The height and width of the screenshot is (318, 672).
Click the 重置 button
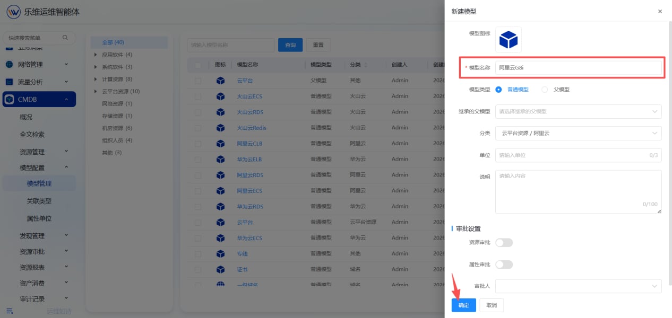tap(318, 45)
